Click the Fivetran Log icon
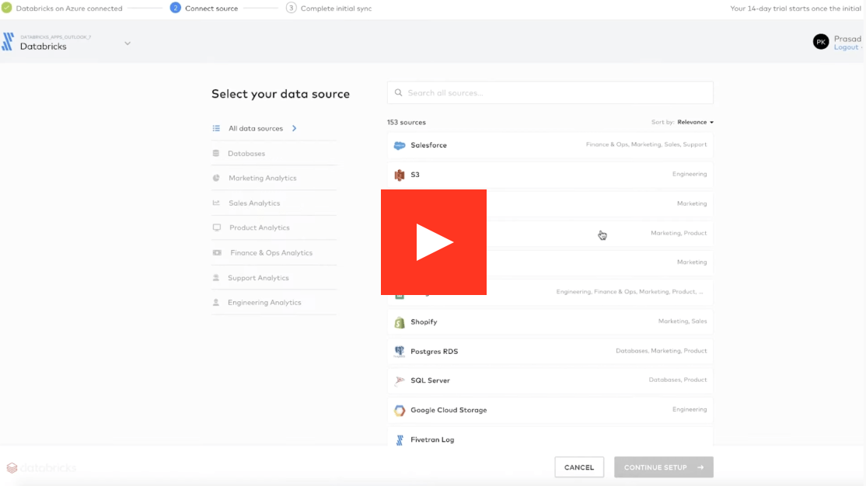866x486 pixels. click(x=399, y=439)
